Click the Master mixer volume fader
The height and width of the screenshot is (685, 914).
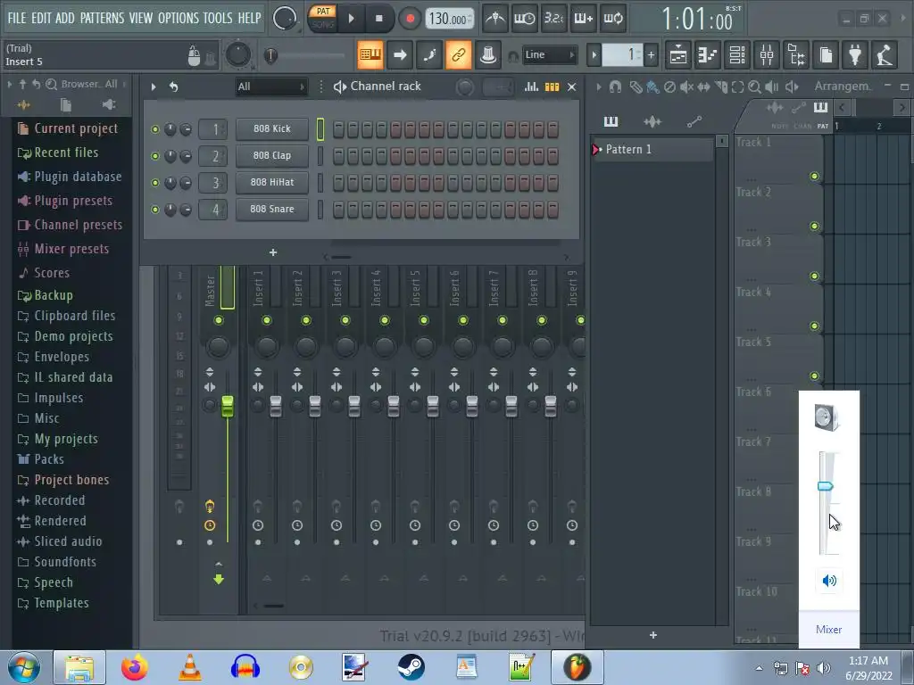pos(228,406)
